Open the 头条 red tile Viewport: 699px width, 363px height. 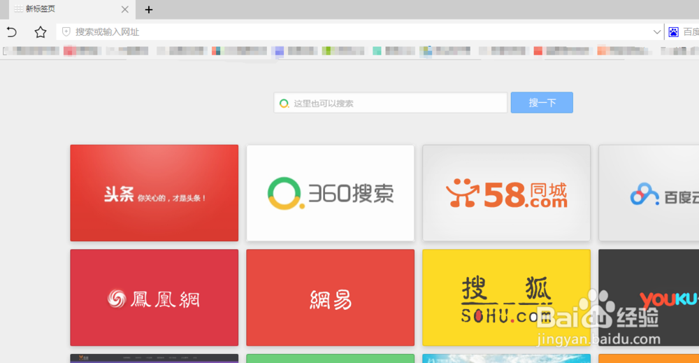154,192
